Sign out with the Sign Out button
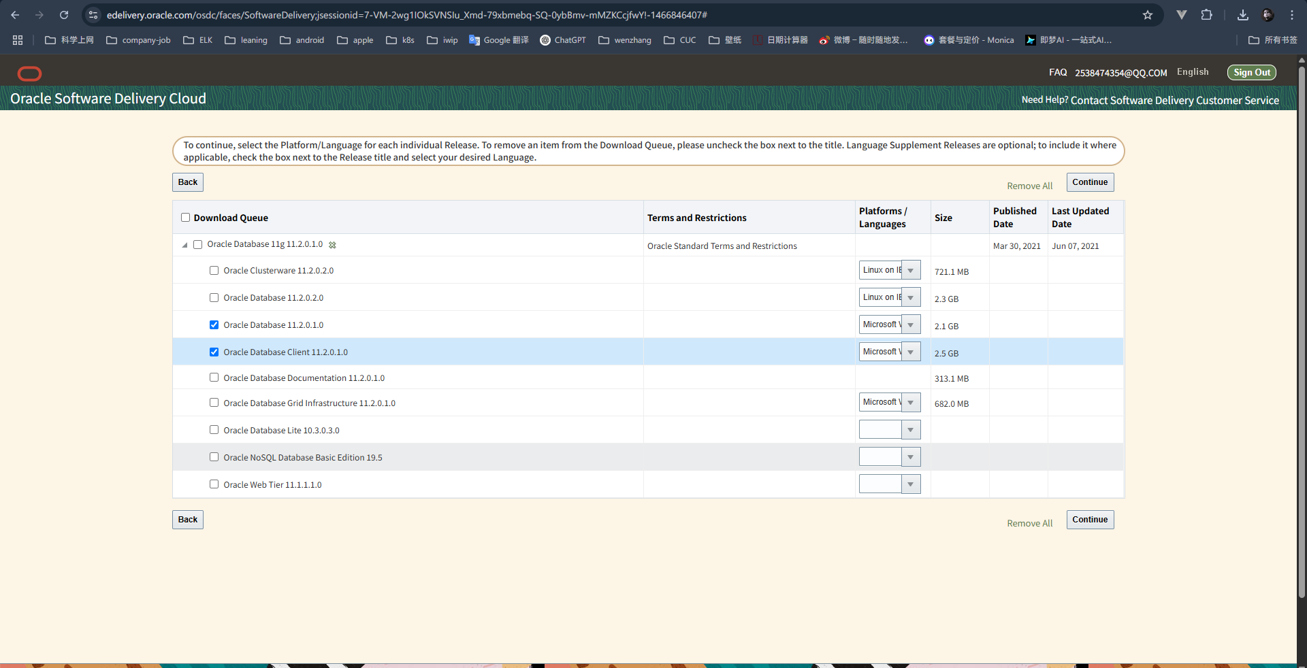 (x=1251, y=72)
